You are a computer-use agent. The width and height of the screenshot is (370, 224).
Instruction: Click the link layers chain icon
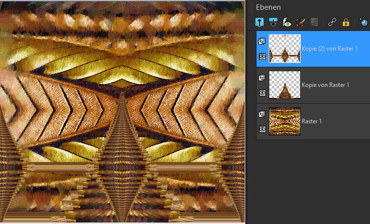(332, 23)
